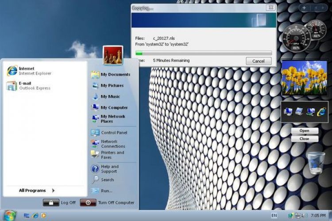Click file name c_20127.nls text
The height and width of the screenshot is (221, 332).
[164, 38]
